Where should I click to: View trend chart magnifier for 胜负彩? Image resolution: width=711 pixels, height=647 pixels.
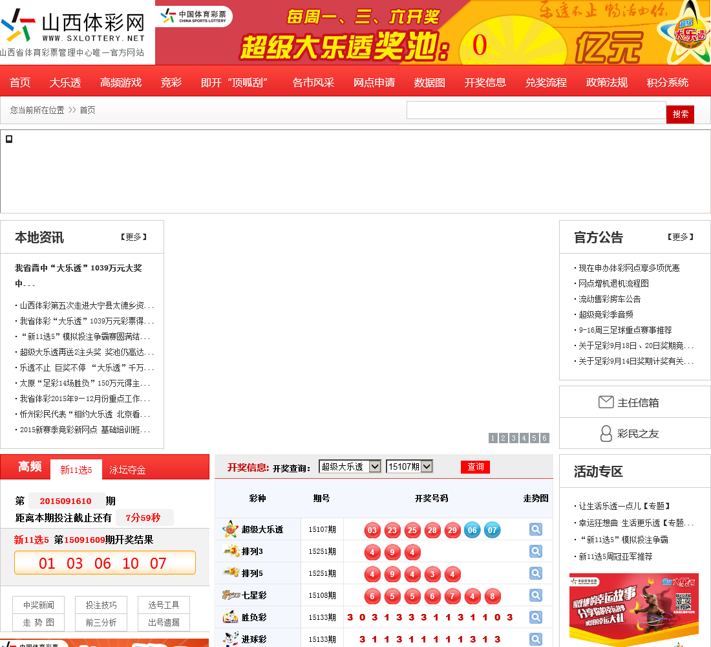tap(536, 617)
